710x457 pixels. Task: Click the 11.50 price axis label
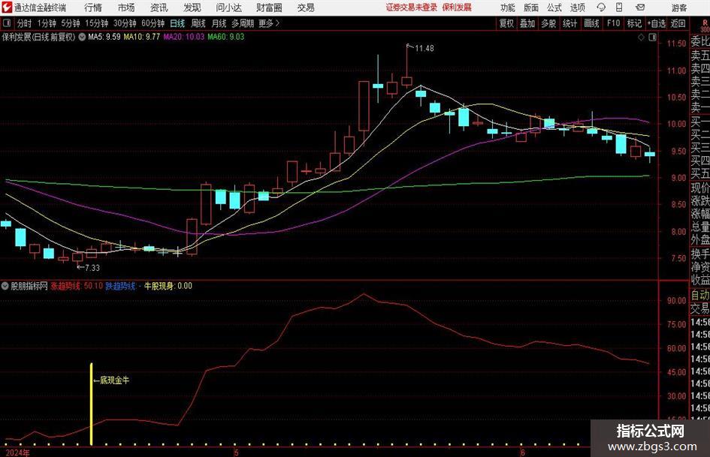pyautogui.click(x=676, y=44)
